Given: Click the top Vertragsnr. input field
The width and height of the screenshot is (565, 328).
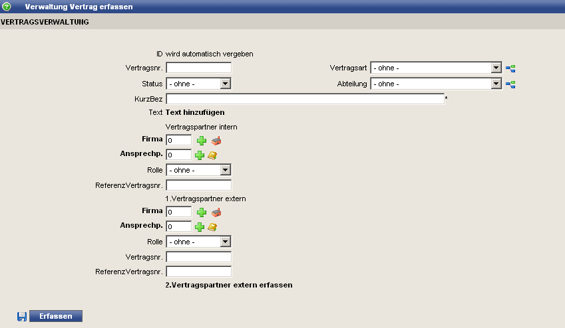Looking at the screenshot, I should pos(198,68).
